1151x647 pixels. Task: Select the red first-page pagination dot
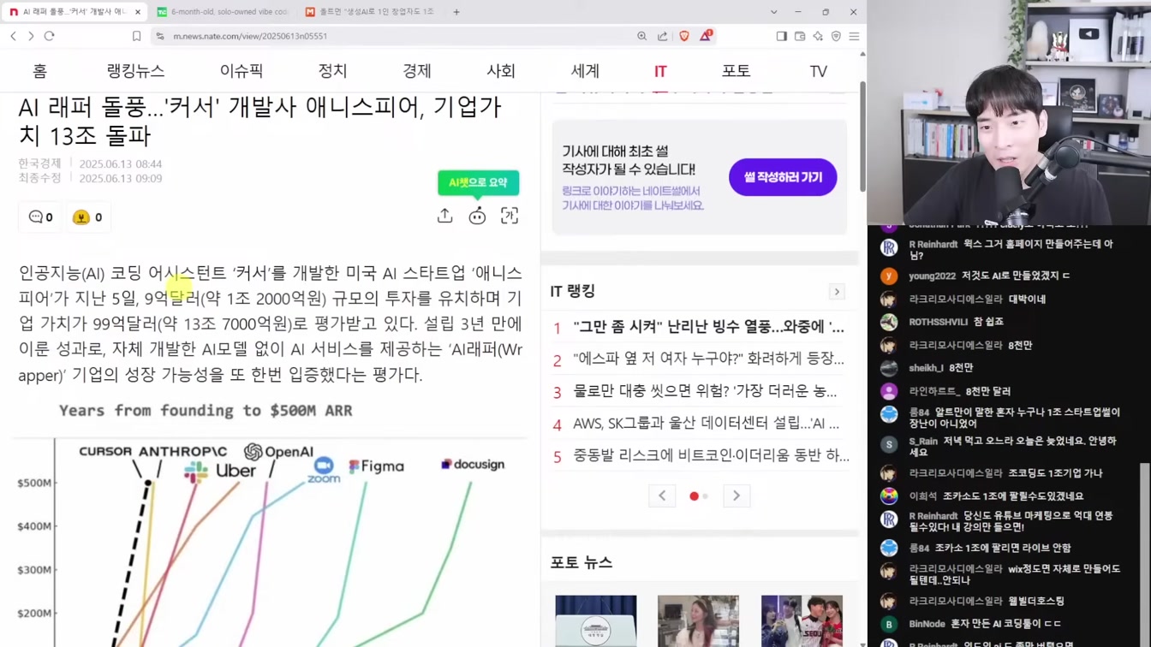694,496
